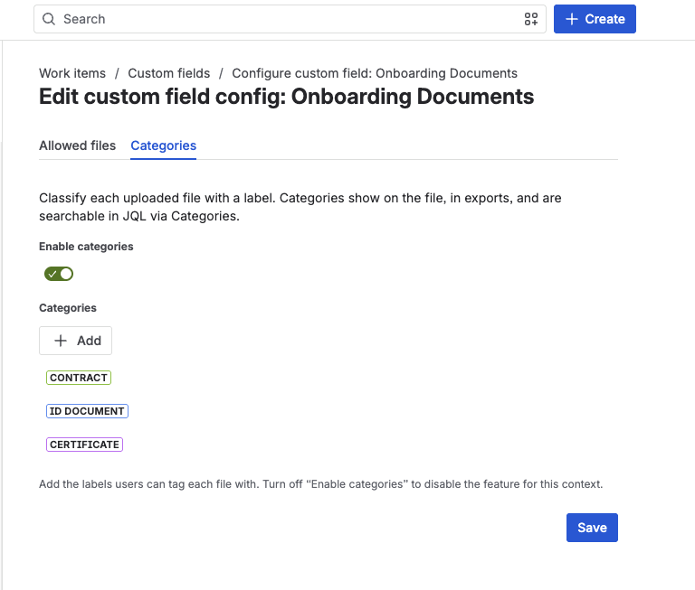695x590 pixels.
Task: Select the CONTRACT category label
Action: pos(79,378)
